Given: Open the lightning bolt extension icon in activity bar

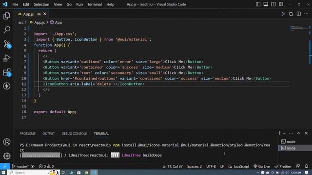Looking at the screenshot, I should pos(6,86).
